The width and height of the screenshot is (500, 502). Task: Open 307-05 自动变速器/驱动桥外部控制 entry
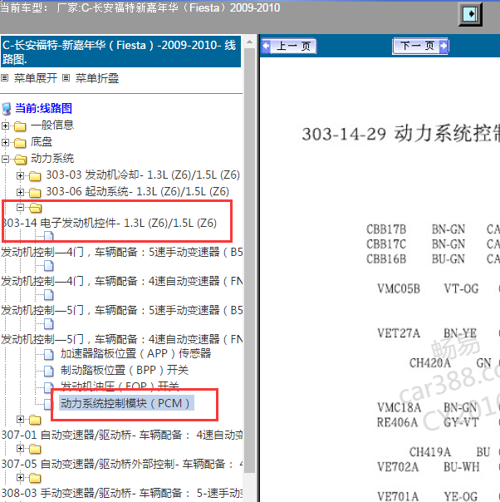(121, 464)
